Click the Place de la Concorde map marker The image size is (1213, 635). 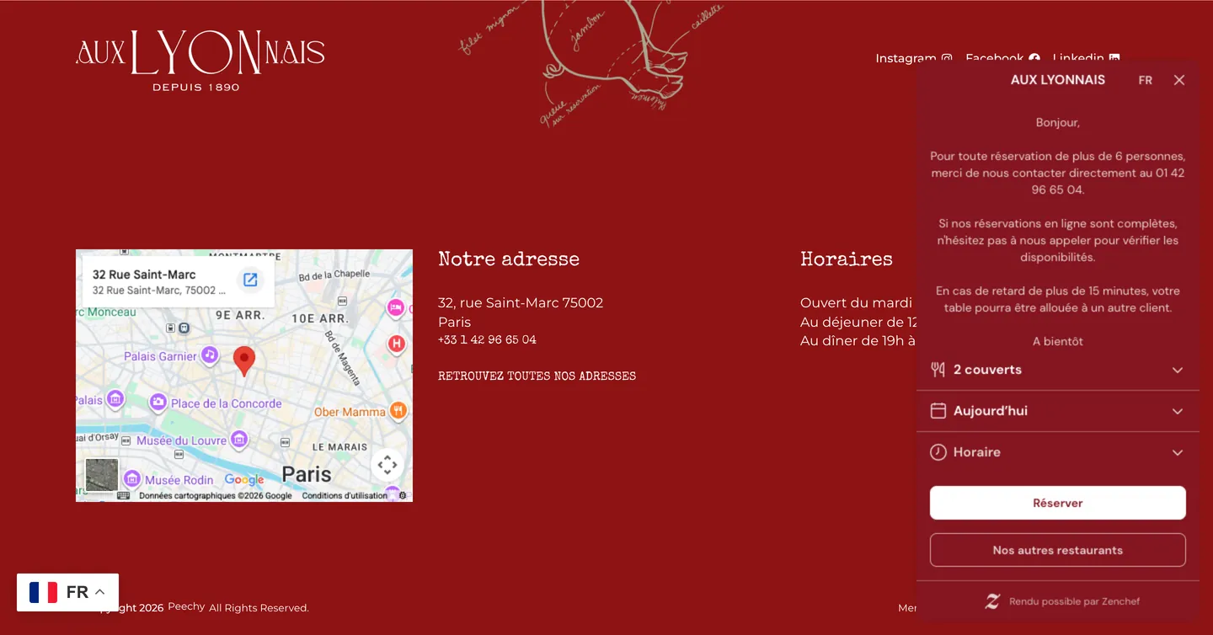click(158, 403)
